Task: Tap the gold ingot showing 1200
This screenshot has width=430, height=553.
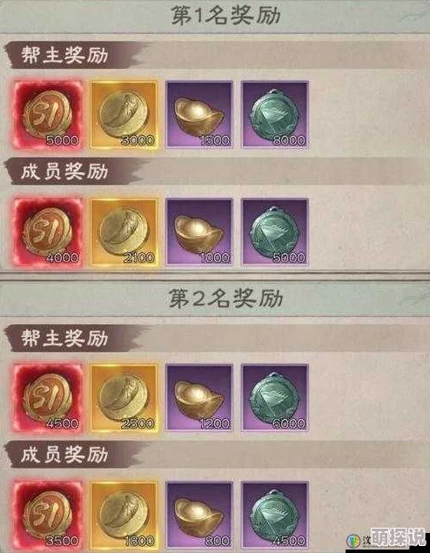Action: 199,398
